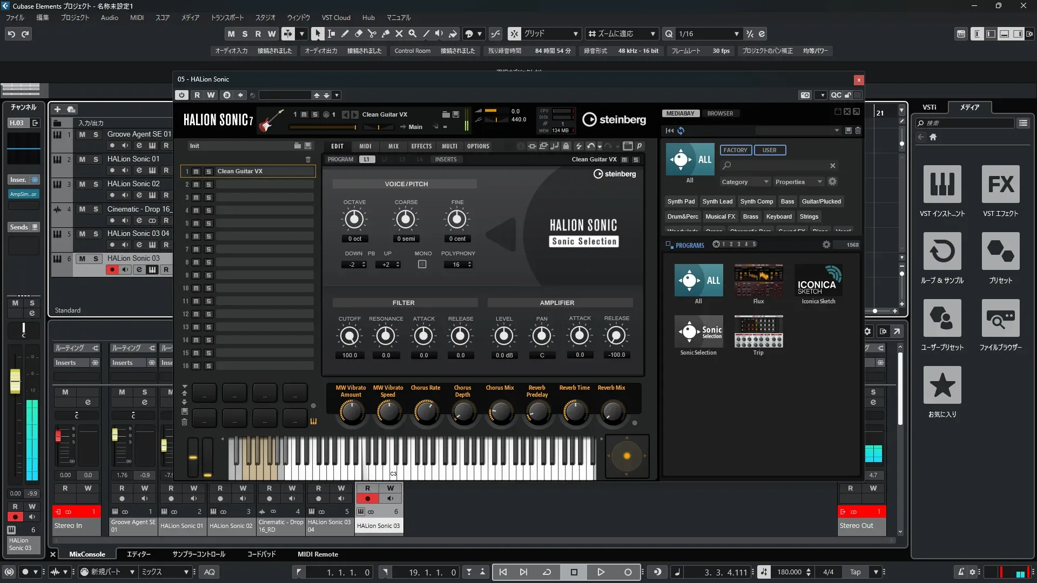The height and width of the screenshot is (583, 1037).
Task: Open the Loops & Samples media icon
Action: pos(942,252)
